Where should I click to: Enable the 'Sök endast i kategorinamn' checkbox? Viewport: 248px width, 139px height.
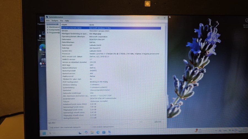(x=92, y=127)
